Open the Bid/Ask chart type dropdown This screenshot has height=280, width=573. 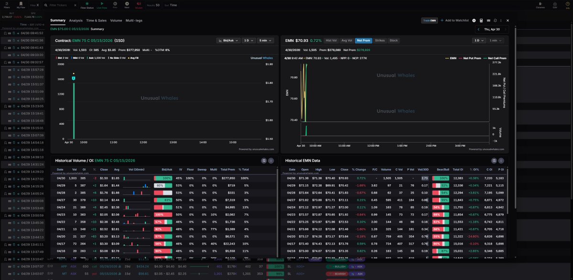pyautogui.click(x=228, y=41)
